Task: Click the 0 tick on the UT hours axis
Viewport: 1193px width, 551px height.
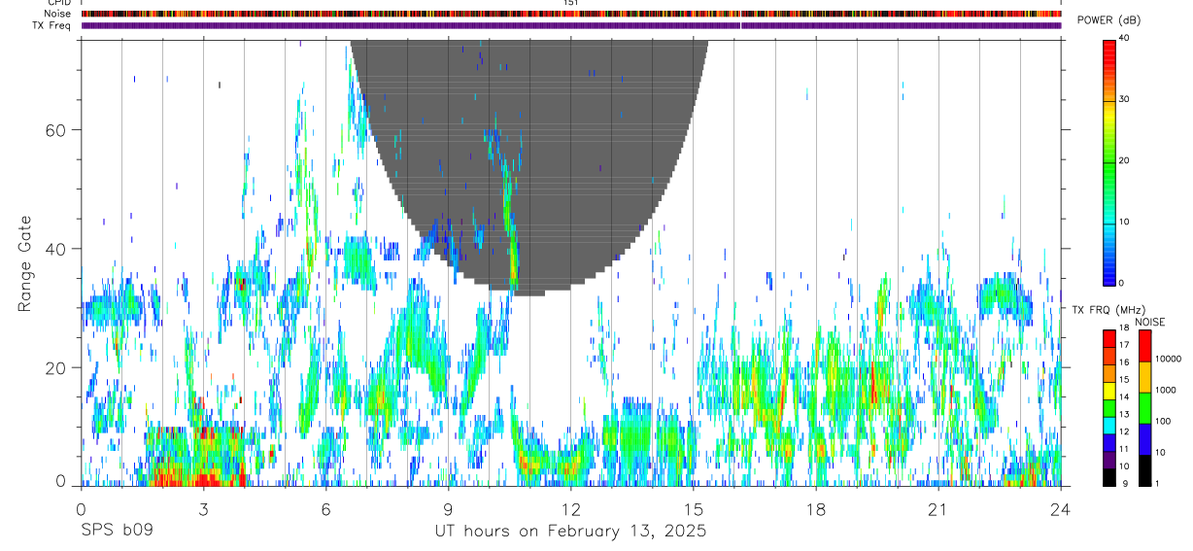Action: 81,509
